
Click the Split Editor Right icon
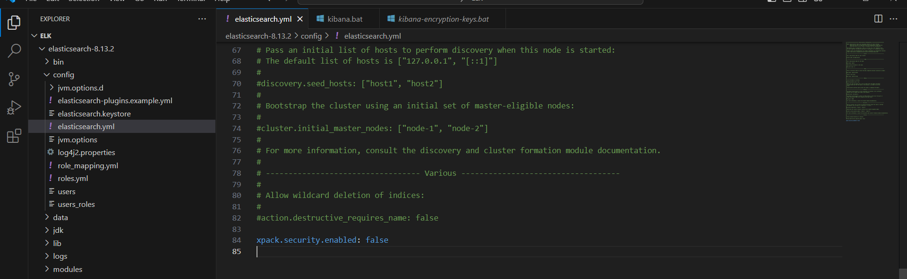click(x=878, y=19)
